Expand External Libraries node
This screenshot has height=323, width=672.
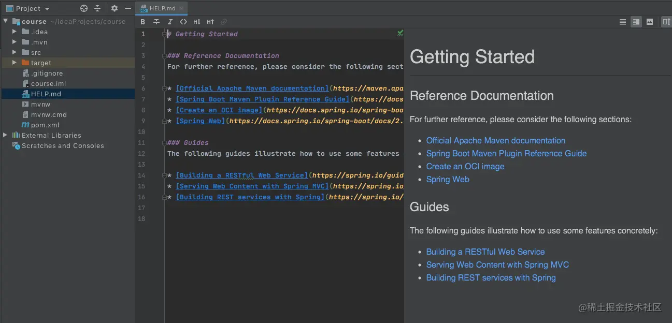click(x=5, y=135)
